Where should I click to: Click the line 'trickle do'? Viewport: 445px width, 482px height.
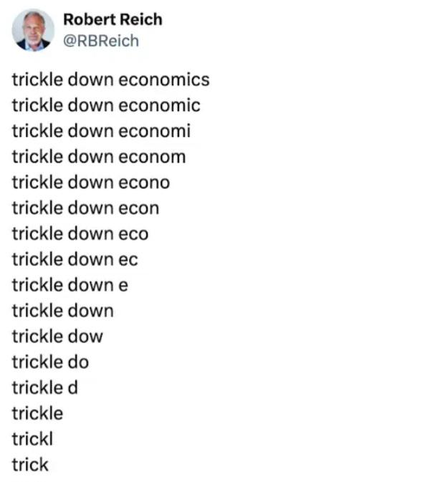coord(50,362)
